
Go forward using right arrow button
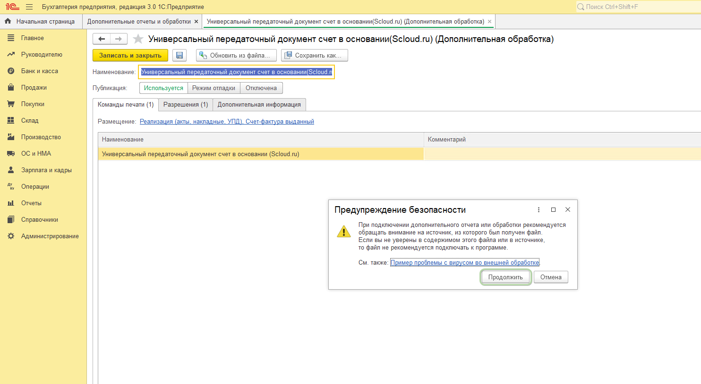[x=119, y=39]
